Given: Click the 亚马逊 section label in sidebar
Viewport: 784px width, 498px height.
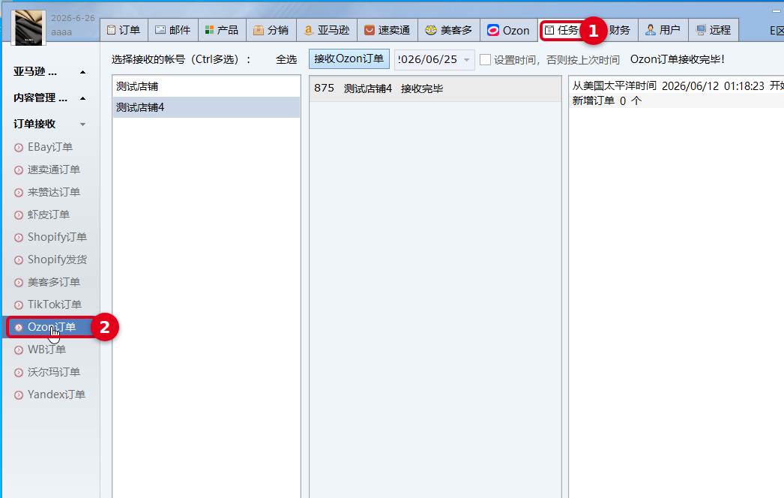Looking at the screenshot, I should tap(35, 71).
